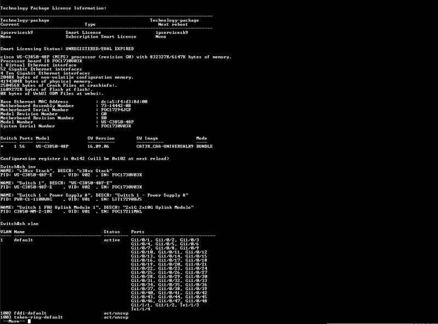The image size is (438, 324).
Task: Click serial number FOC17211MAL
Action: pyautogui.click(x=127, y=211)
